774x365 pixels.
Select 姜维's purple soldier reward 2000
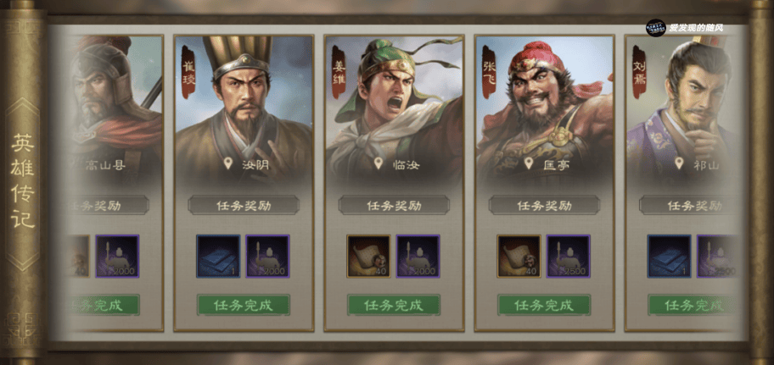(x=418, y=256)
